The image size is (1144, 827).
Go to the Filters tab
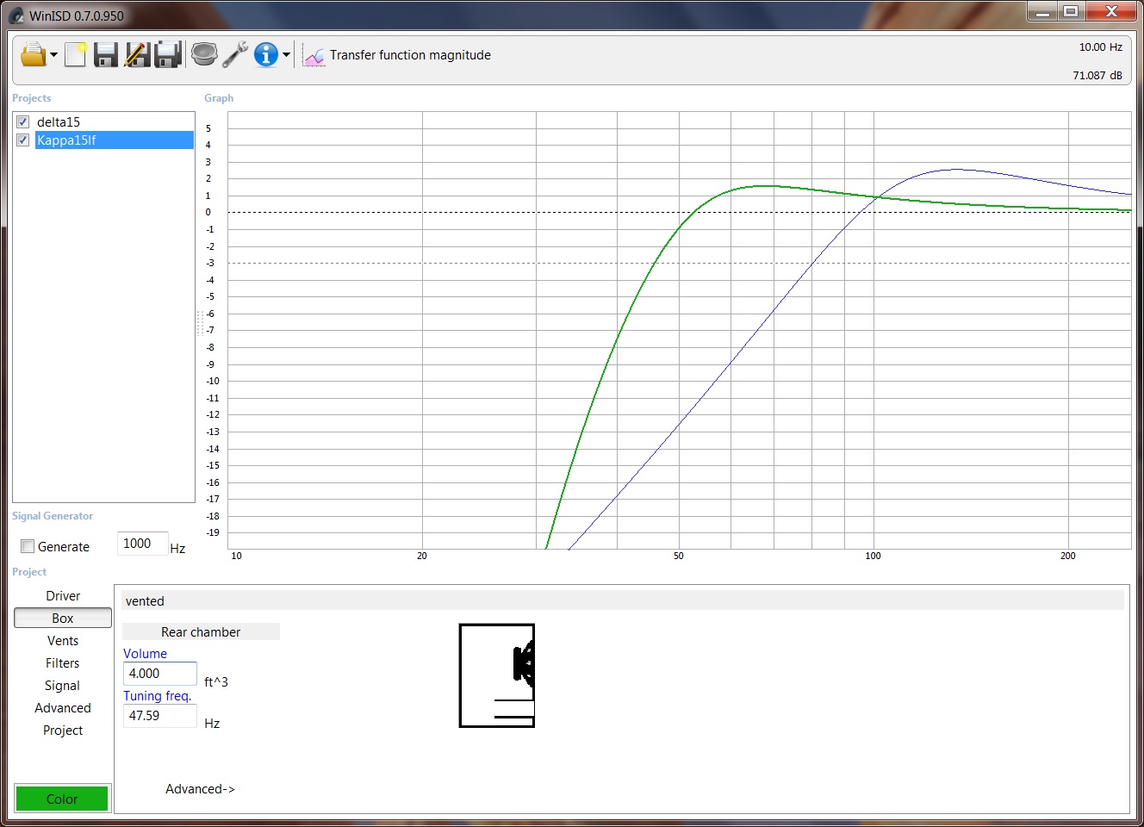pos(63,663)
